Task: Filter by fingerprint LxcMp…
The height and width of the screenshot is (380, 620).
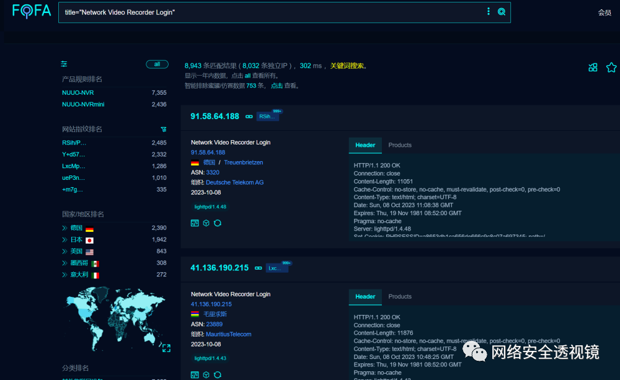Action: [x=74, y=166]
